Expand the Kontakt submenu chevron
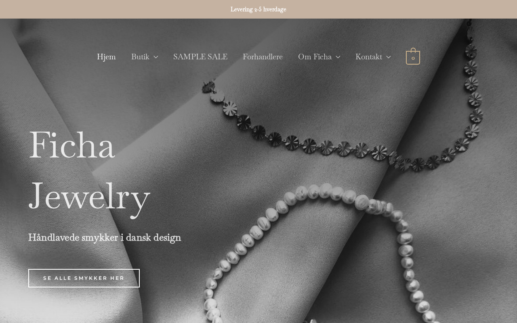 (389, 57)
